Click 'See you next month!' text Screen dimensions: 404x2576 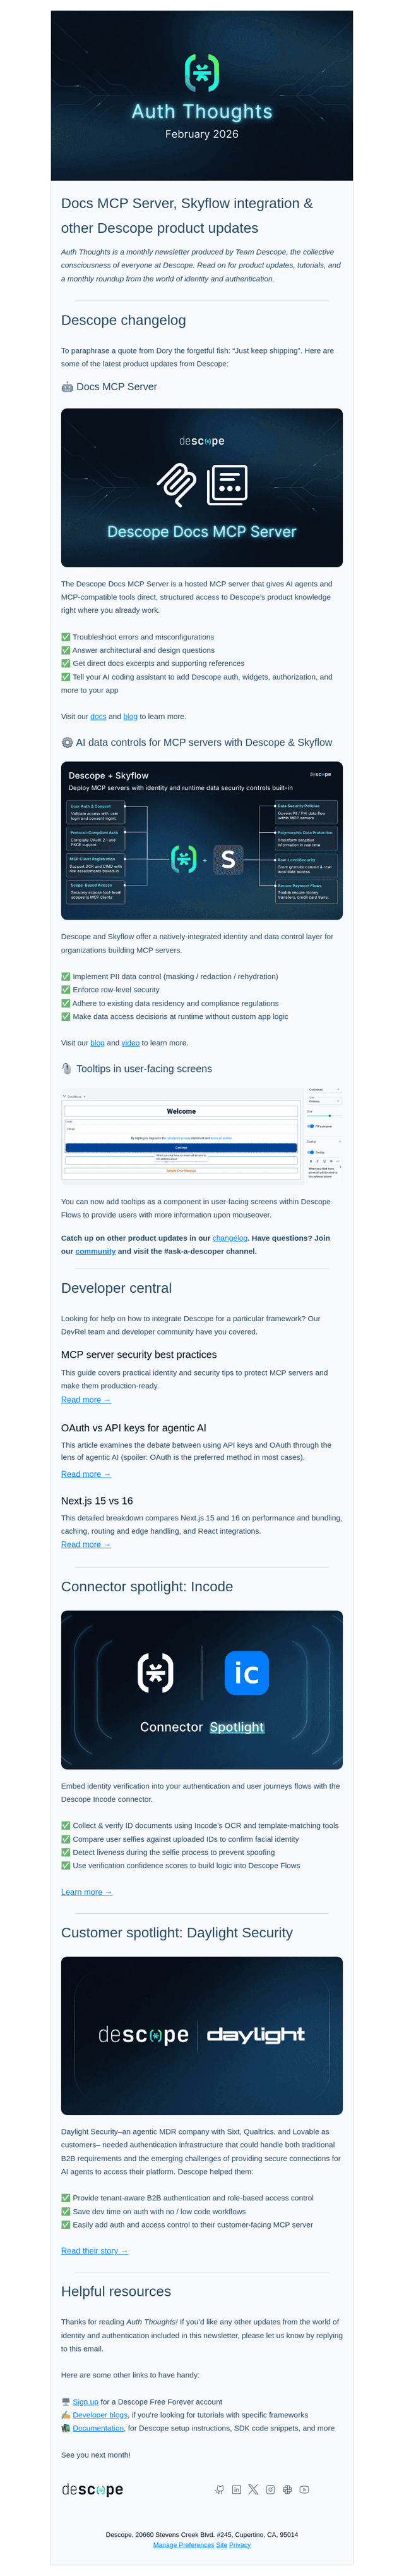[96, 2455]
